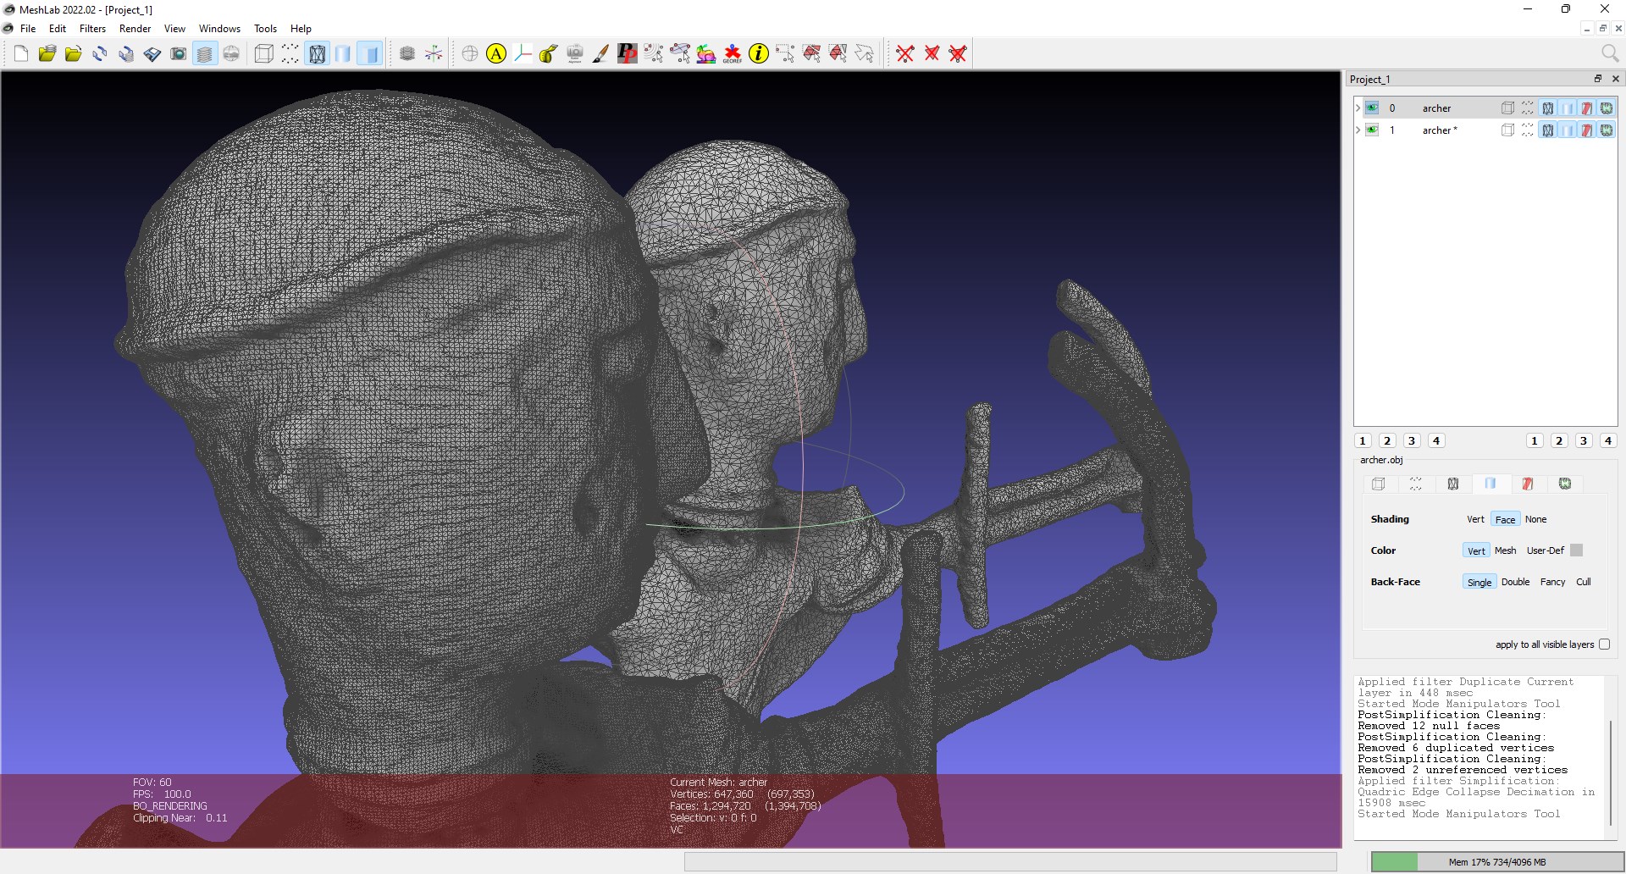This screenshot has height=874, width=1626.
Task: Click the Manipulators tool axes icon
Action: 434,53
